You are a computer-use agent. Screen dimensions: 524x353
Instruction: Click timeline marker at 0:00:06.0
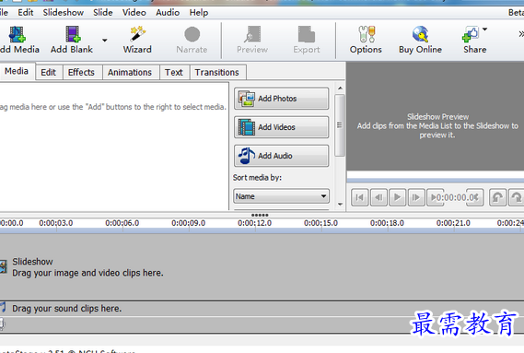(122, 223)
